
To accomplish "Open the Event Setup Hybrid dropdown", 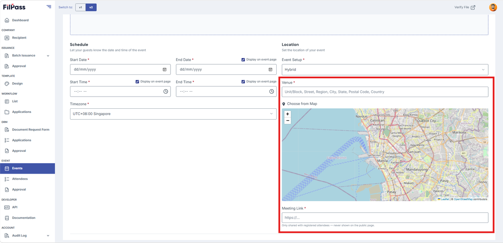I will tap(385, 70).
